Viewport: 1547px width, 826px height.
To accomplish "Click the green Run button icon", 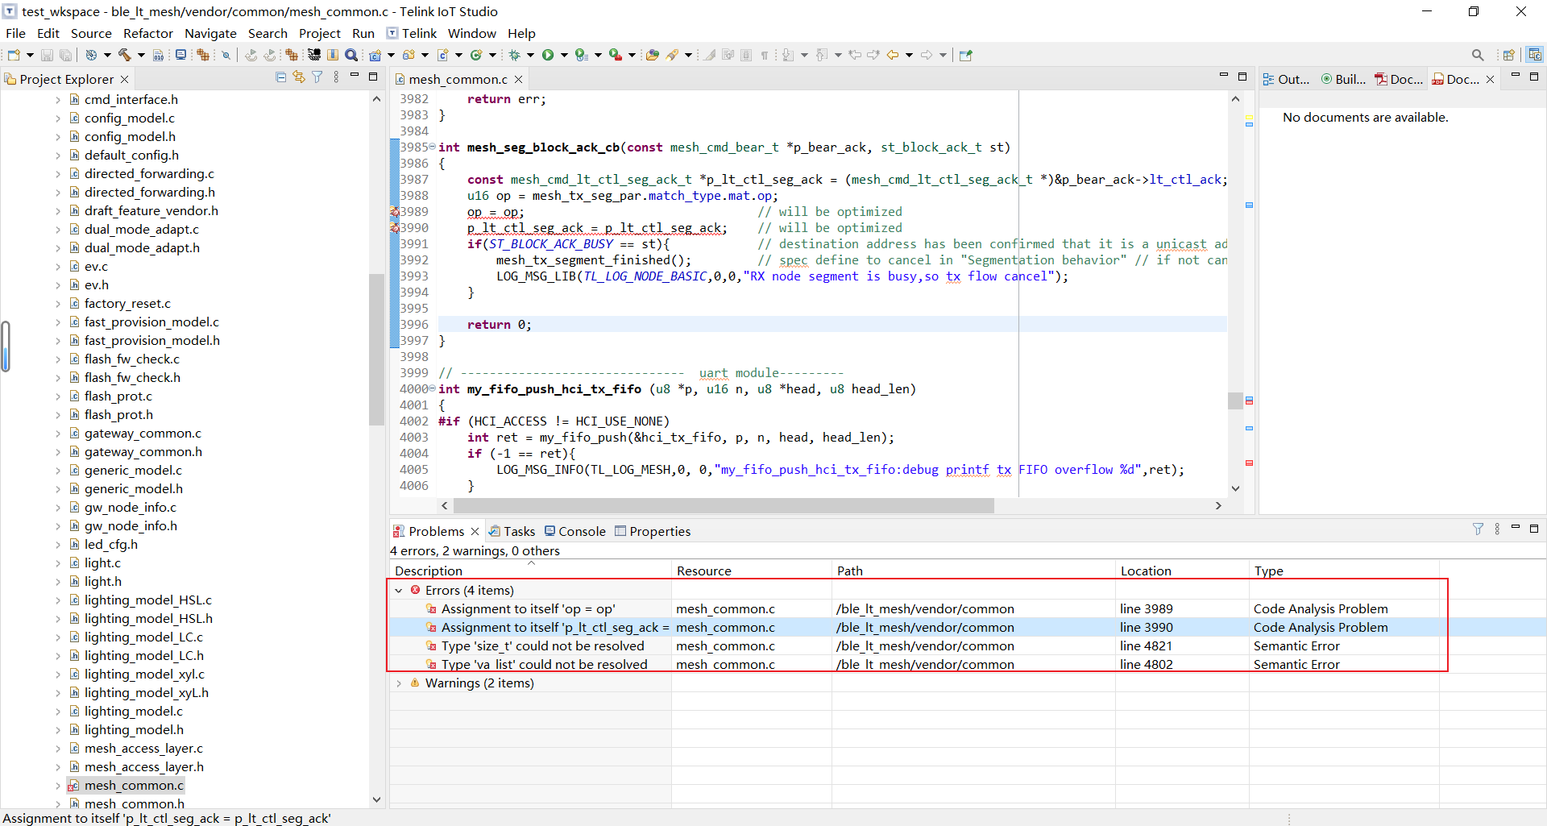I will tap(548, 55).
